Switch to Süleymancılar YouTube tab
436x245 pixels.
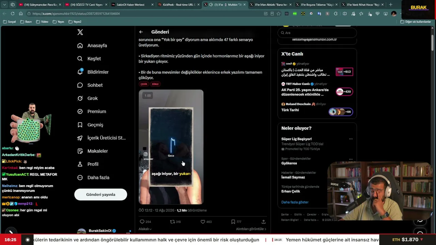click(x=40, y=5)
